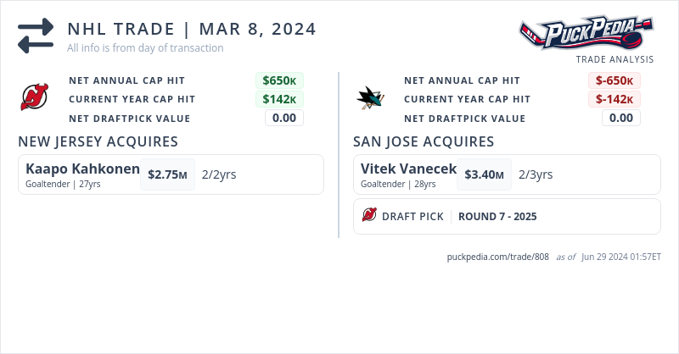Open Kaapo Kahkonen player name
Screen dimensions: 679x354
(x=82, y=169)
